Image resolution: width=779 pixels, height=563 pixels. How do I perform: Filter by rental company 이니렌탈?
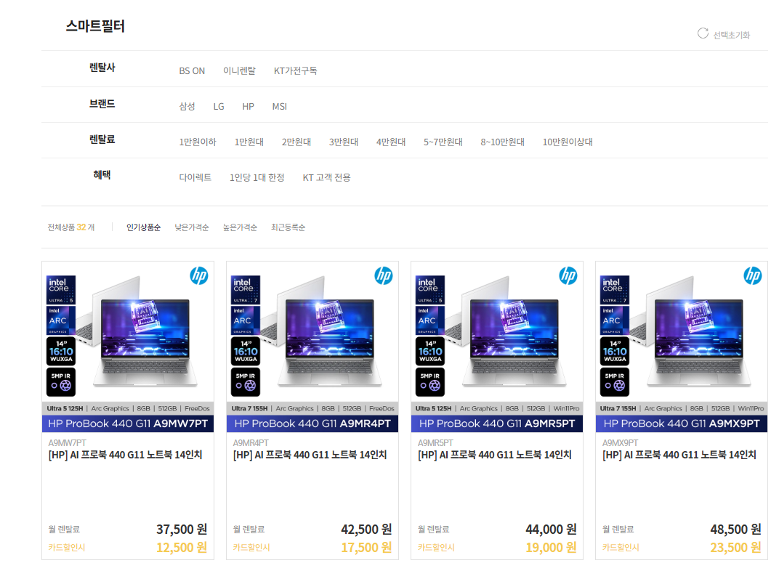click(x=239, y=70)
